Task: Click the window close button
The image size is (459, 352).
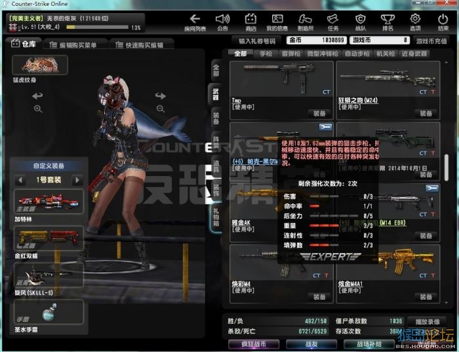Action: 447,3
